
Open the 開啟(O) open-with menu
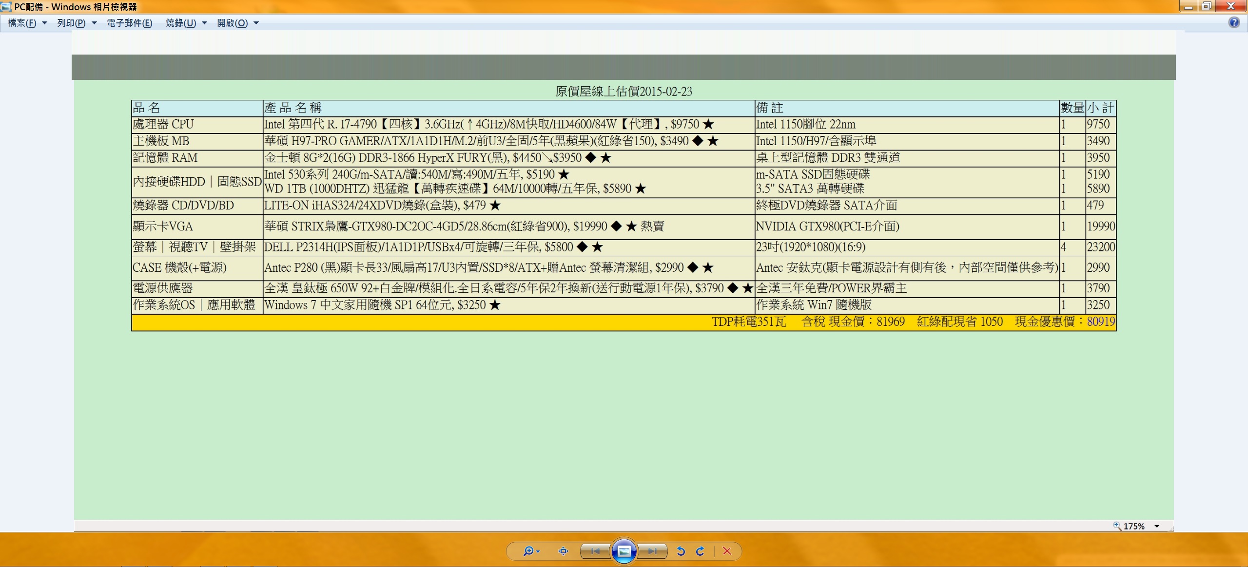coord(237,23)
